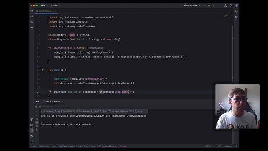Click the warnings indicator in editor corner
This screenshot has height=151, width=268.
[226, 16]
